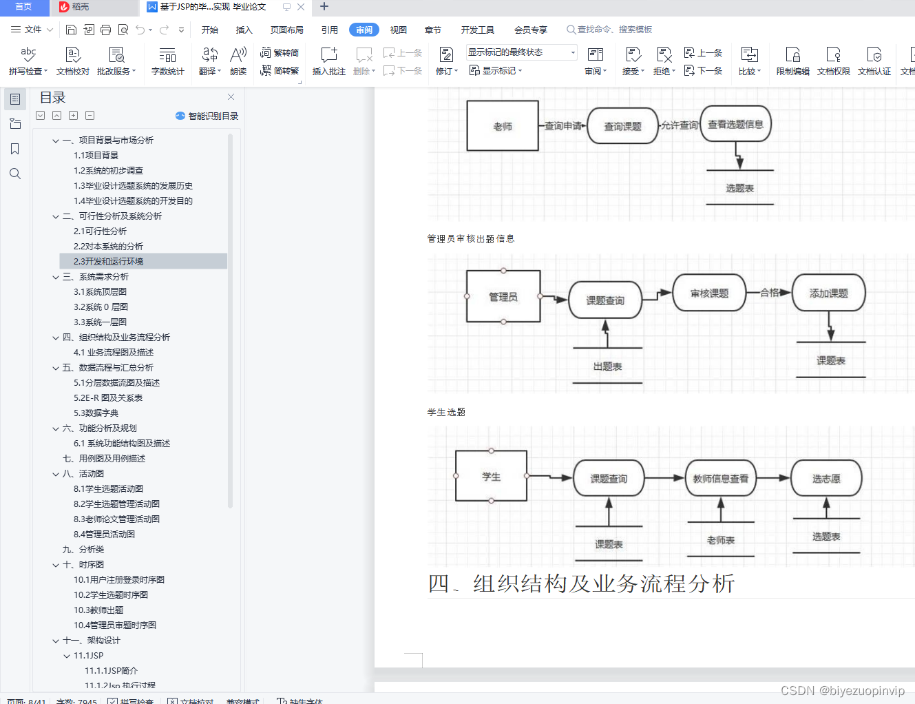Switch to the 视图 ribbon tab

click(398, 30)
